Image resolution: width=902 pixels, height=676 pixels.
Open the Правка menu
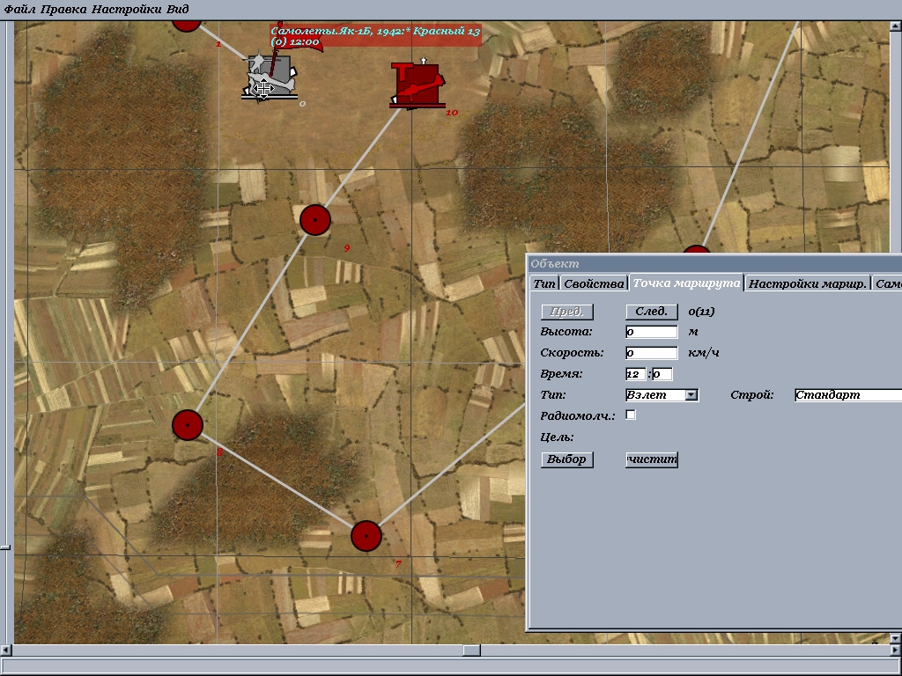(x=63, y=9)
